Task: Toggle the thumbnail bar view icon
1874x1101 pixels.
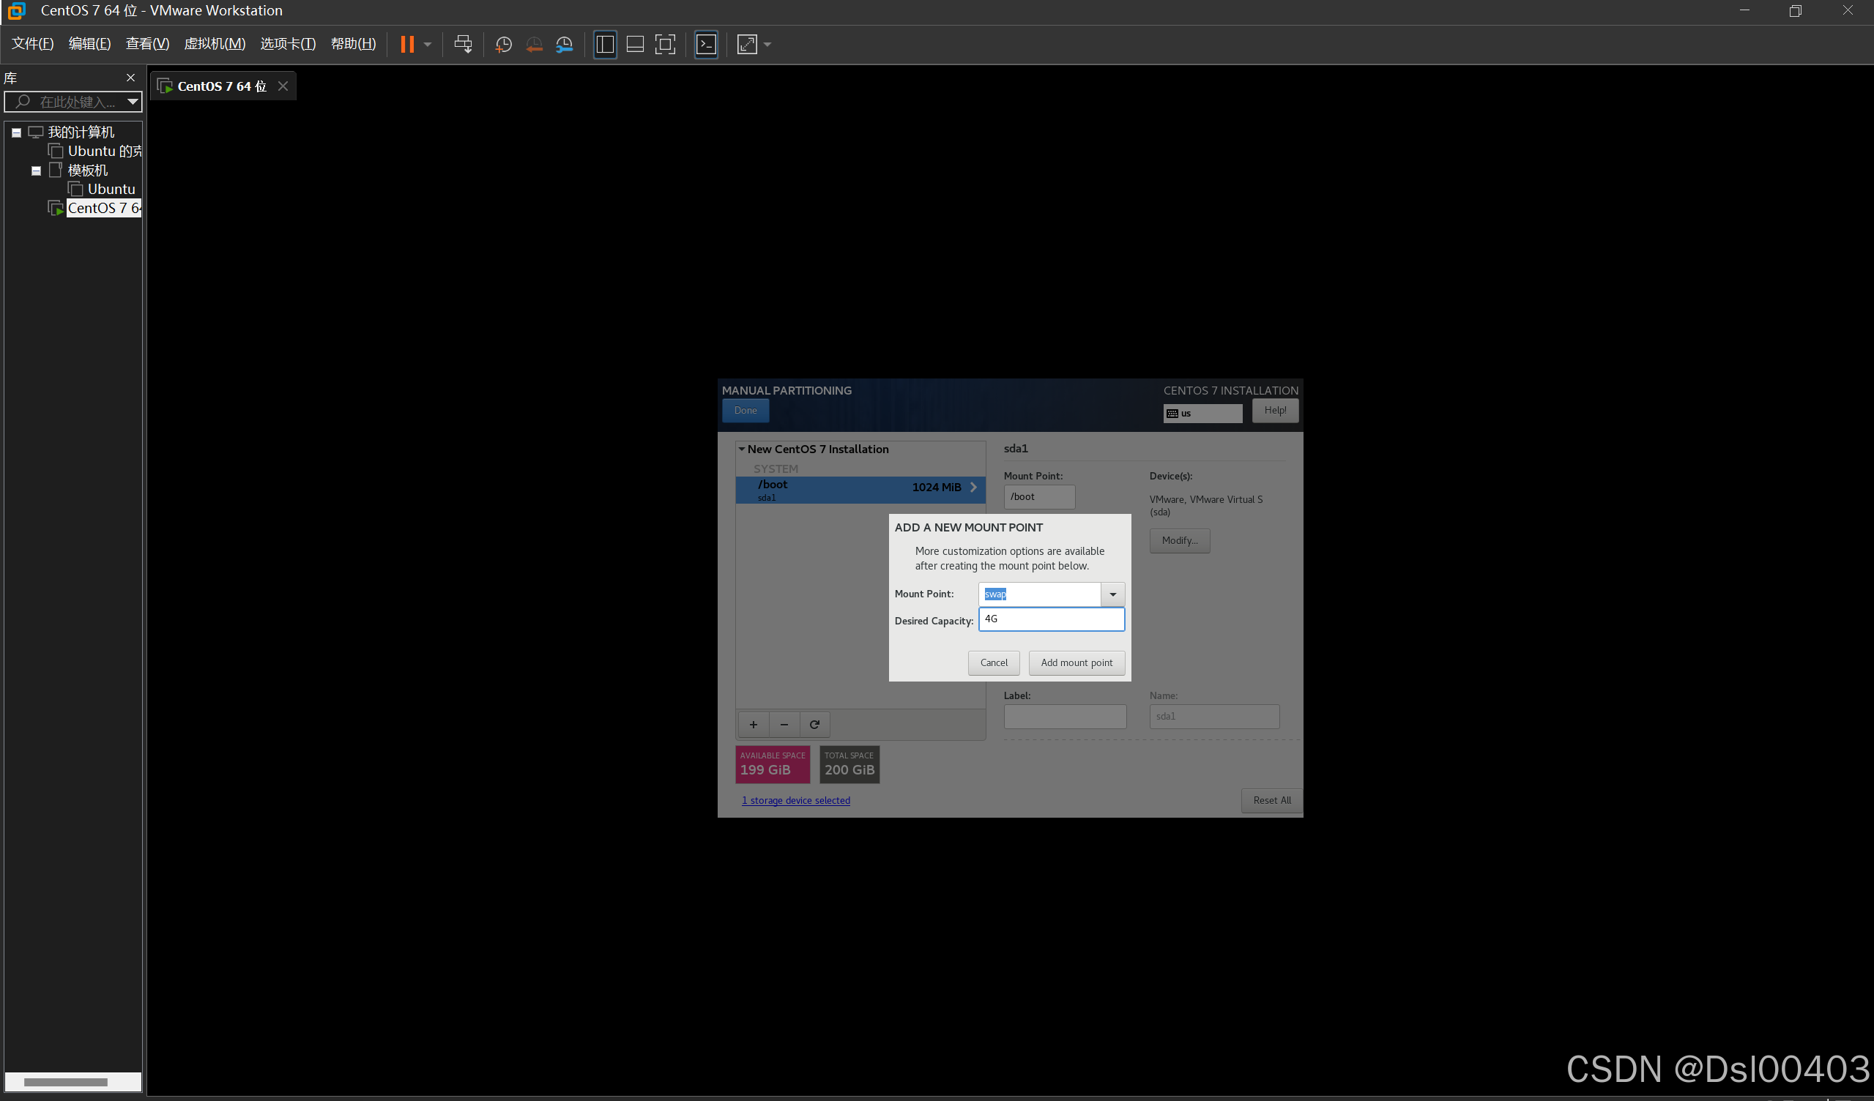Action: [x=635, y=44]
